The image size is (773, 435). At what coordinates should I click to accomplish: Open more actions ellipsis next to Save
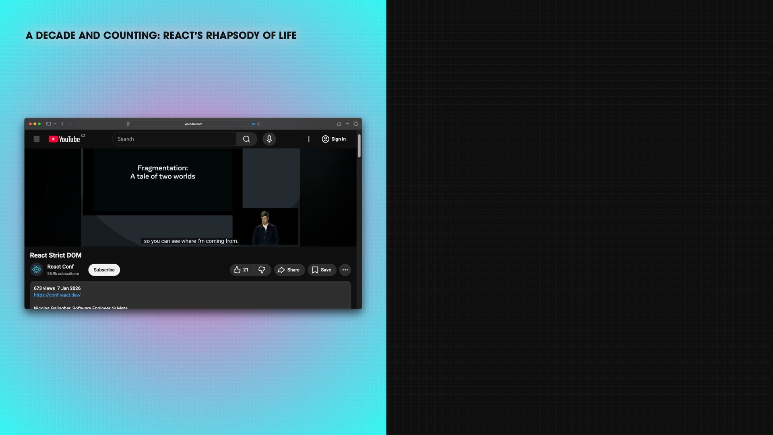click(345, 270)
